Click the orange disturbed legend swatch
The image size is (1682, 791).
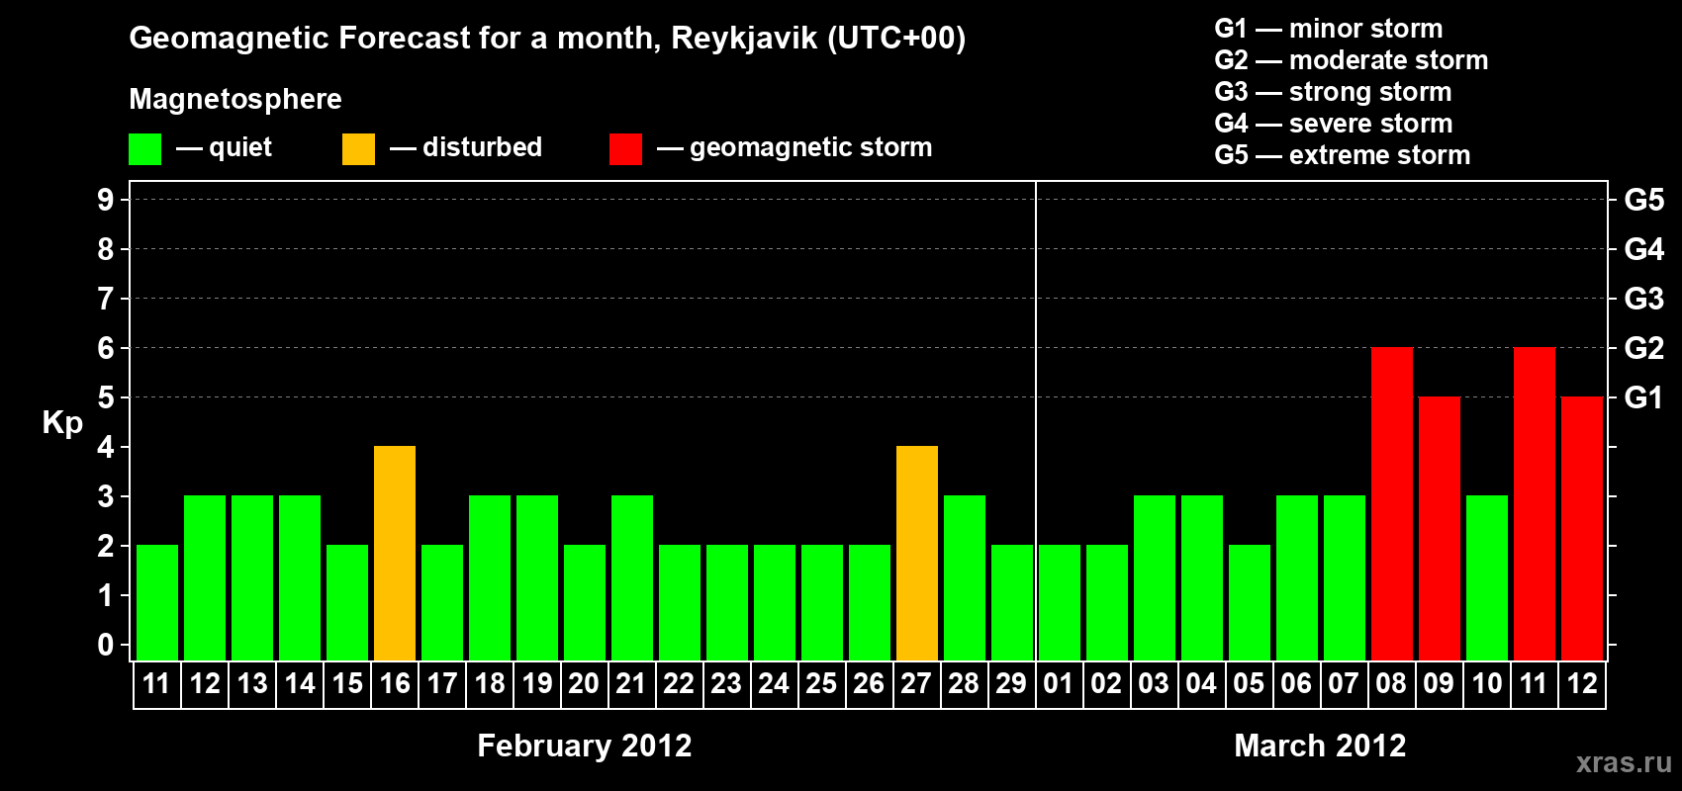click(358, 149)
